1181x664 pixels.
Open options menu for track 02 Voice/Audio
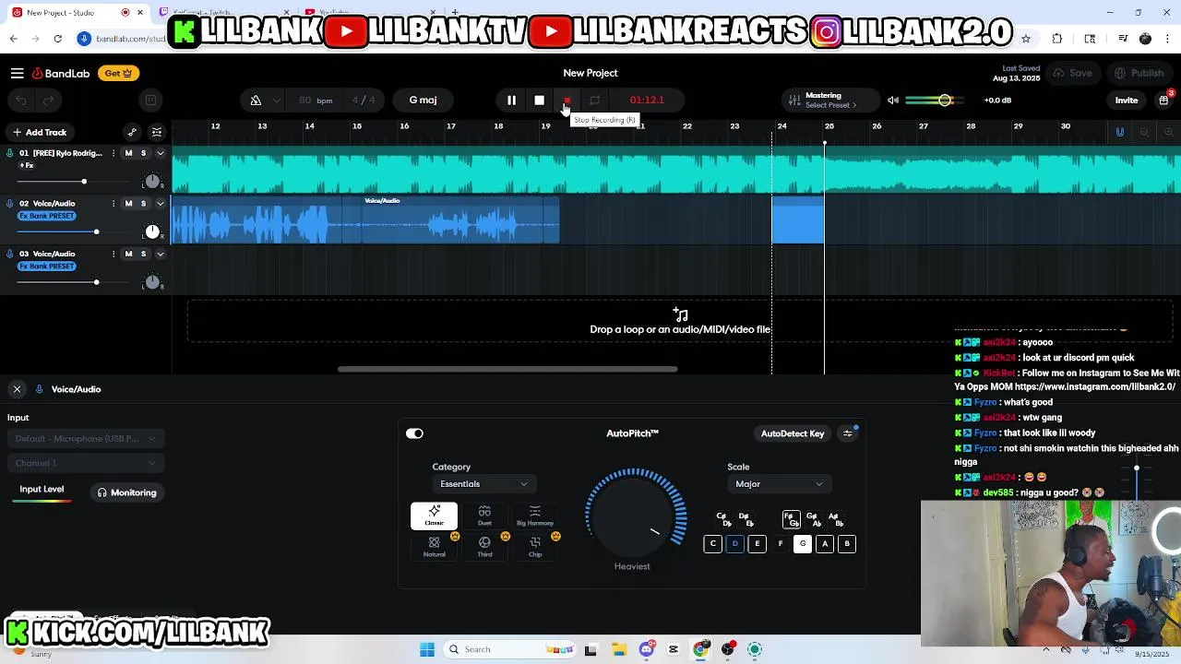[x=113, y=204]
